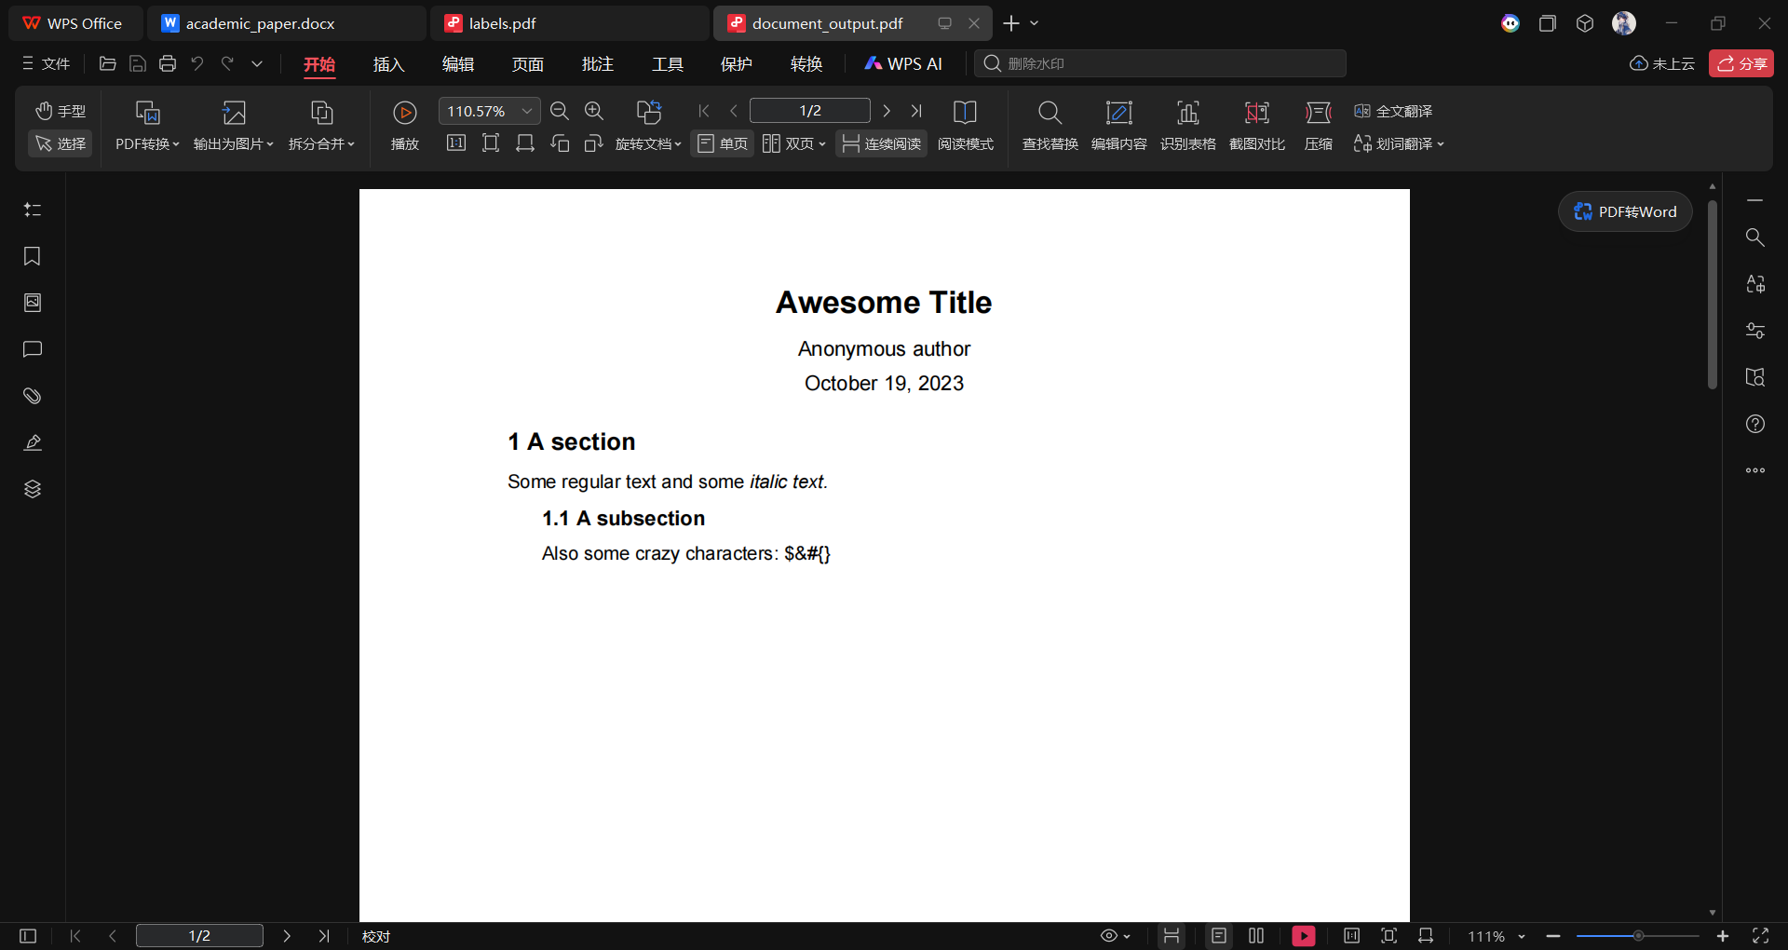Click the red 分享 share button
Image resolution: width=1788 pixels, height=950 pixels.
1741,63
